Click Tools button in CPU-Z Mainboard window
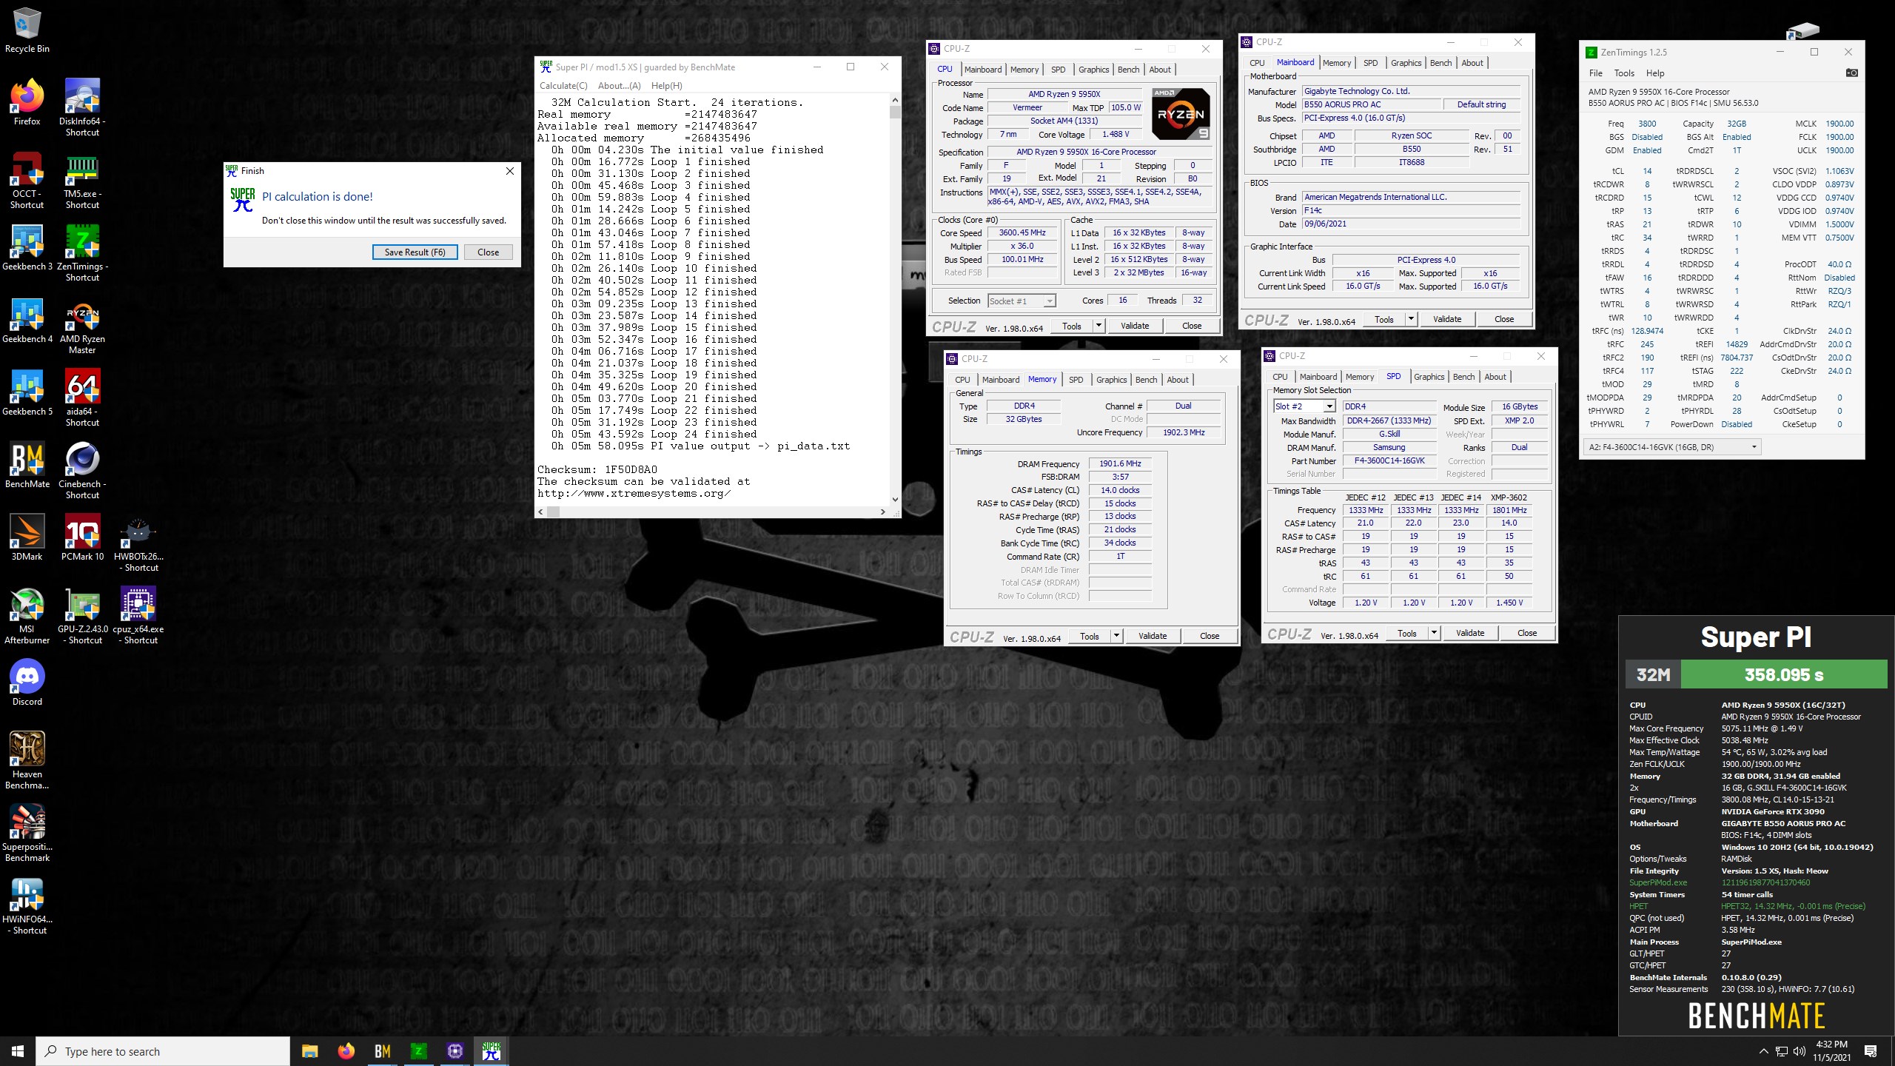The image size is (1895, 1066). pyautogui.click(x=1384, y=319)
